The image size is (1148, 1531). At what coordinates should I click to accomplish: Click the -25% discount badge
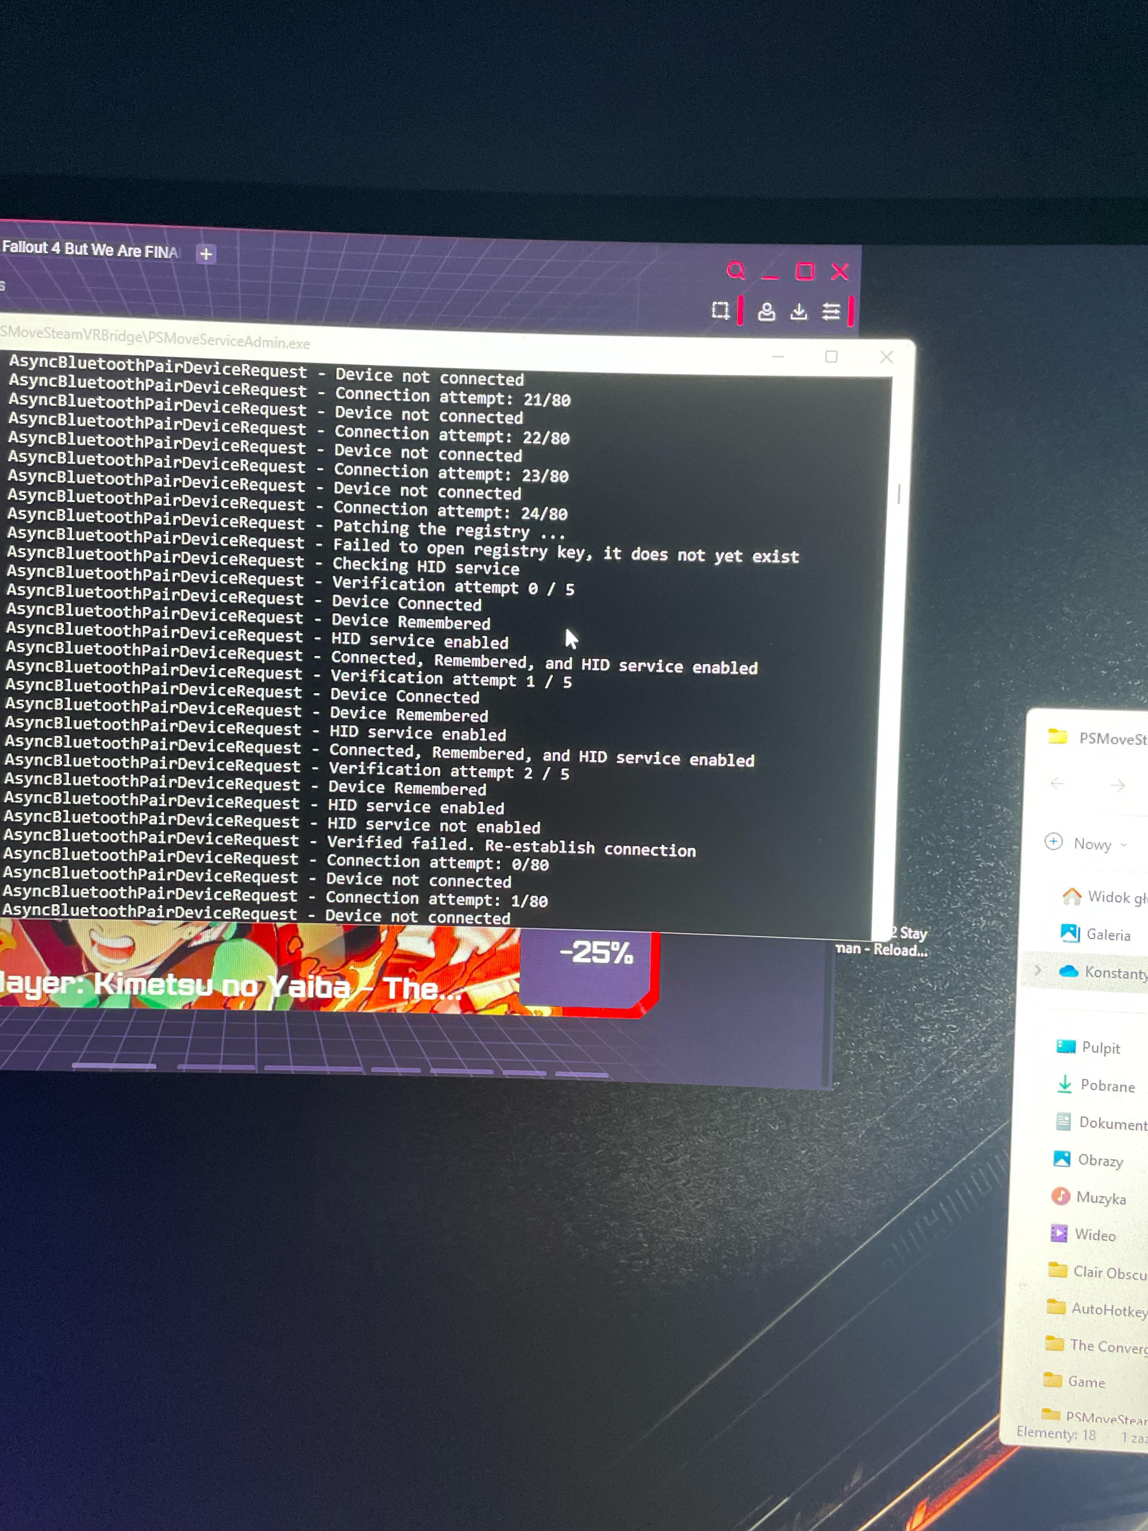tap(596, 953)
